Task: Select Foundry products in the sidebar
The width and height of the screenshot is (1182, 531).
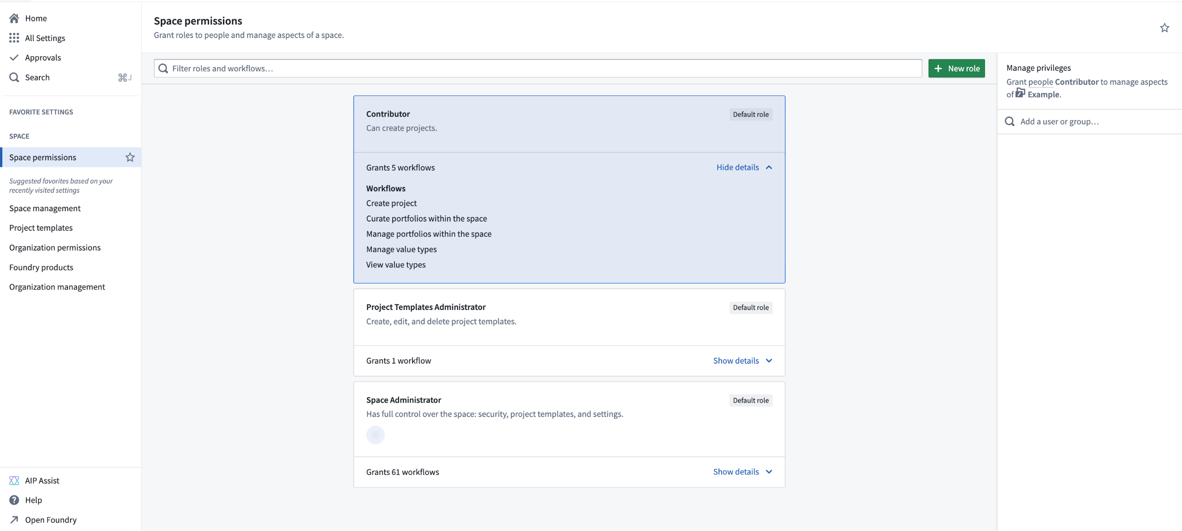Action: (x=41, y=267)
